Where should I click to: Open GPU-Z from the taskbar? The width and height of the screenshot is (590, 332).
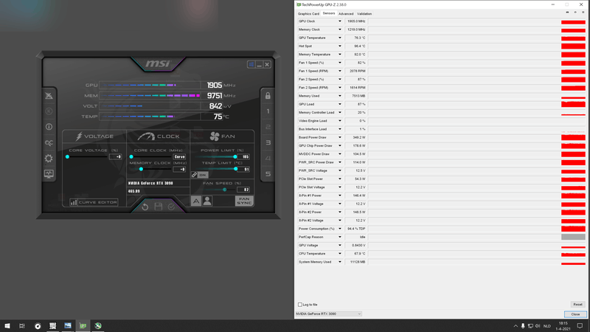point(83,325)
